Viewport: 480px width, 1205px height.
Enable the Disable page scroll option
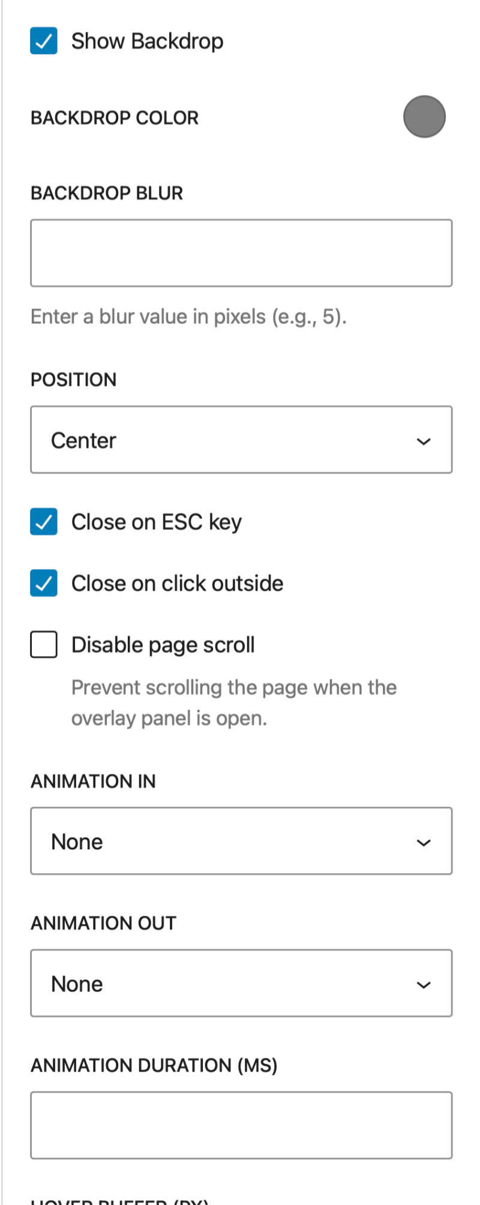click(43, 644)
